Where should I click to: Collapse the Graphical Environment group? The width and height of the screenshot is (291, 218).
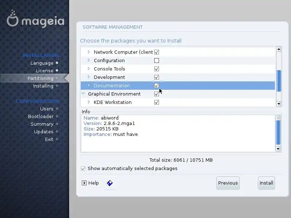83,94
